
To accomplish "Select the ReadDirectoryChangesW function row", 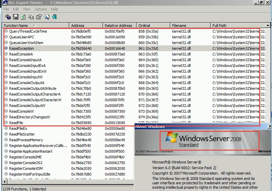I will click(x=134, y=117).
